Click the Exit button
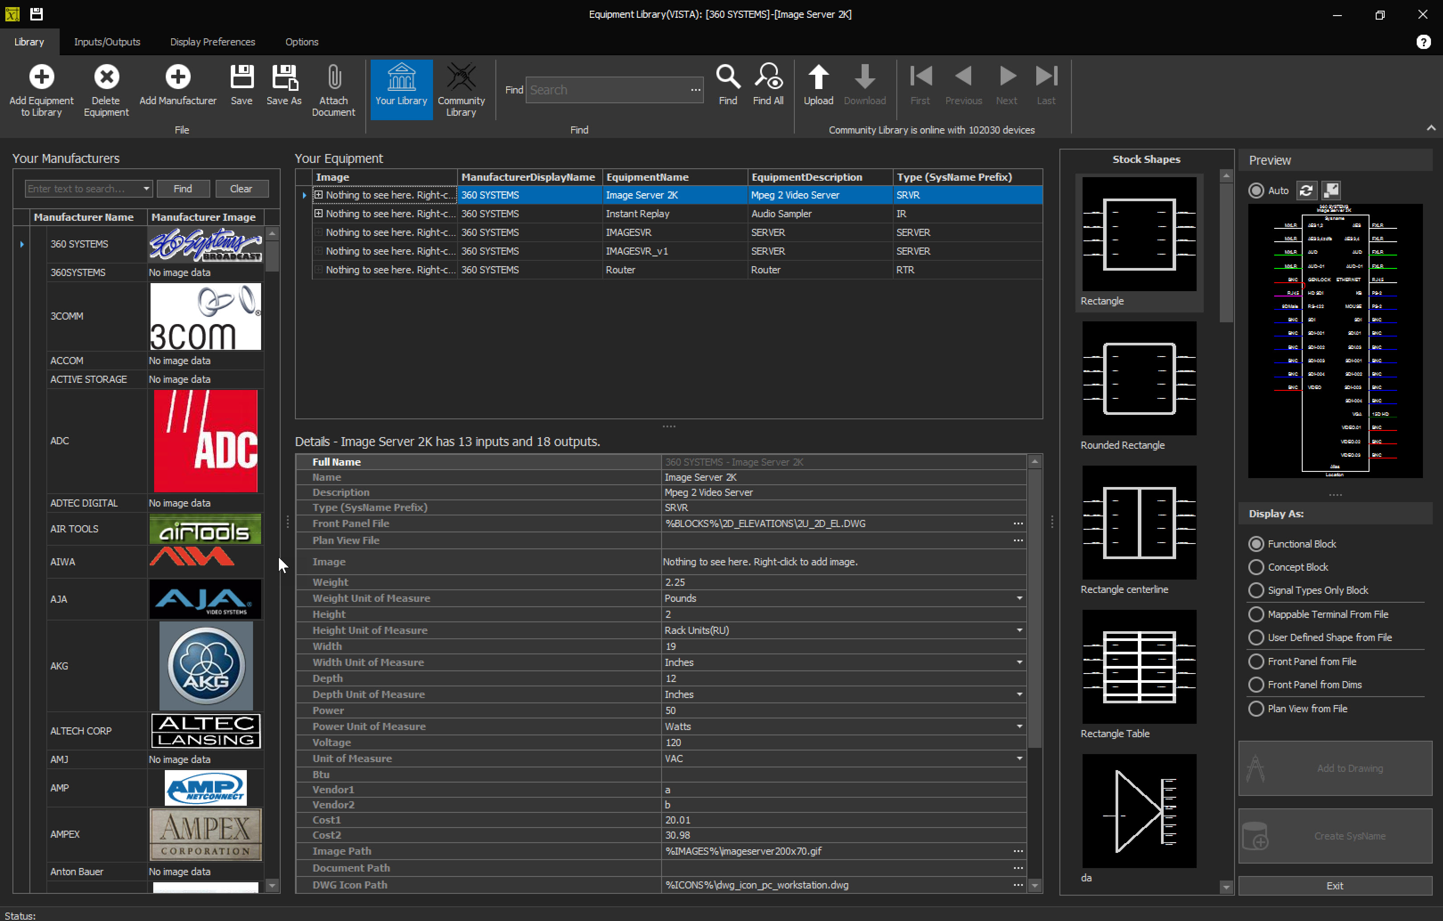The height and width of the screenshot is (921, 1443). (x=1335, y=886)
